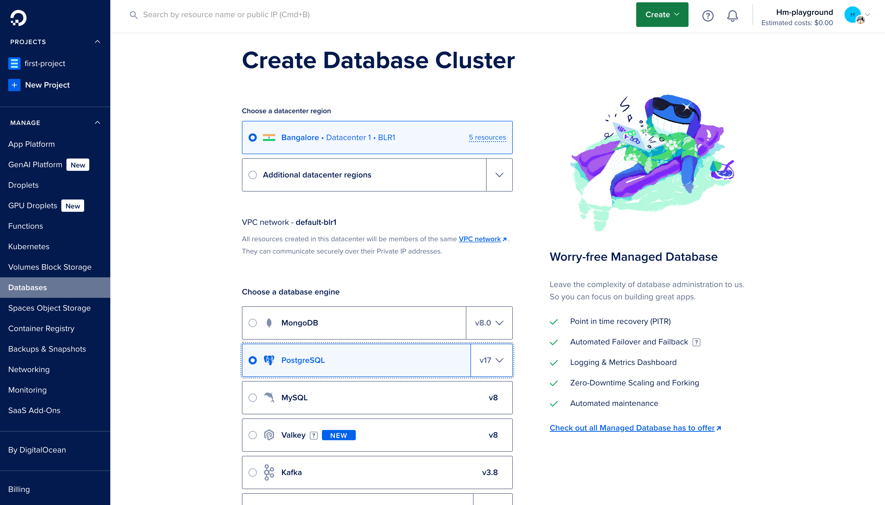Select the Valkey engine radio button
The height and width of the screenshot is (505, 885).
point(252,435)
